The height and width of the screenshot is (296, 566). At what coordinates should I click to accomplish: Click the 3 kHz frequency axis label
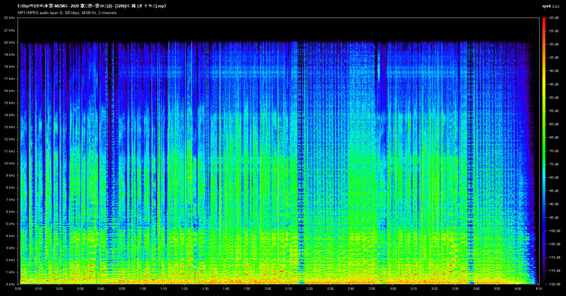point(10,248)
